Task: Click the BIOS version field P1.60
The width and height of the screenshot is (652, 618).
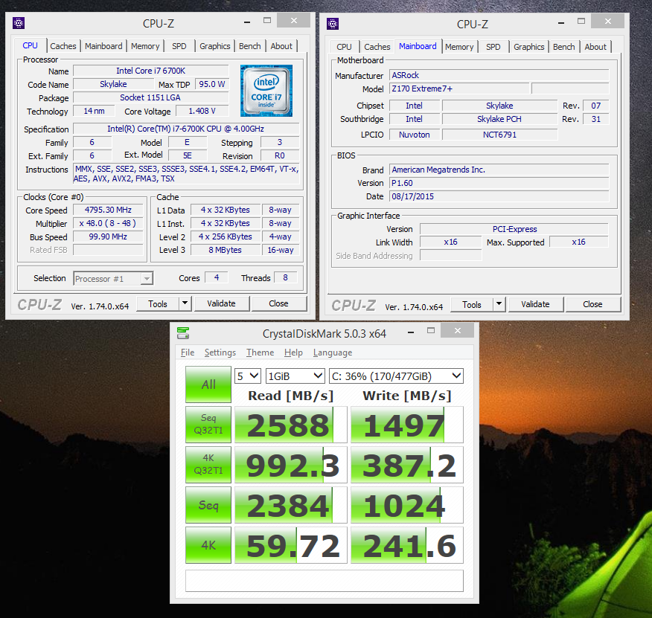Action: pos(499,183)
